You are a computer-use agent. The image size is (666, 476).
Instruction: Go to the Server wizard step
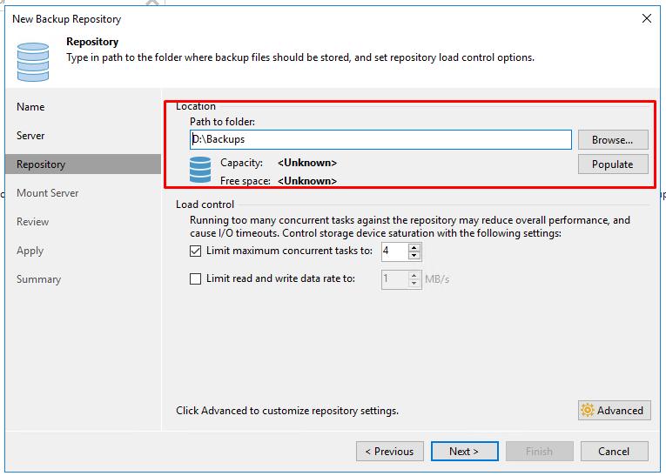click(30, 136)
